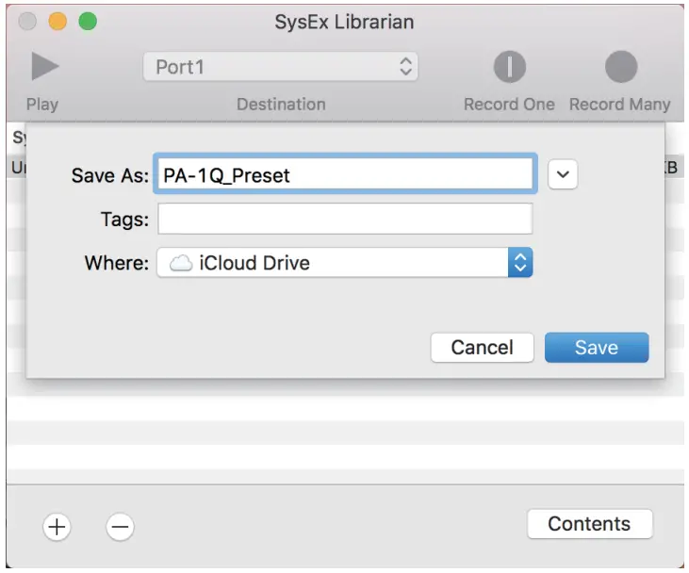
Task: Minimize the window using the yellow button
Action: click(x=57, y=22)
